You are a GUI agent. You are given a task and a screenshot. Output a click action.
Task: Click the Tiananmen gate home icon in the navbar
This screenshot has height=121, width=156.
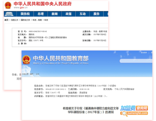point(9,14)
